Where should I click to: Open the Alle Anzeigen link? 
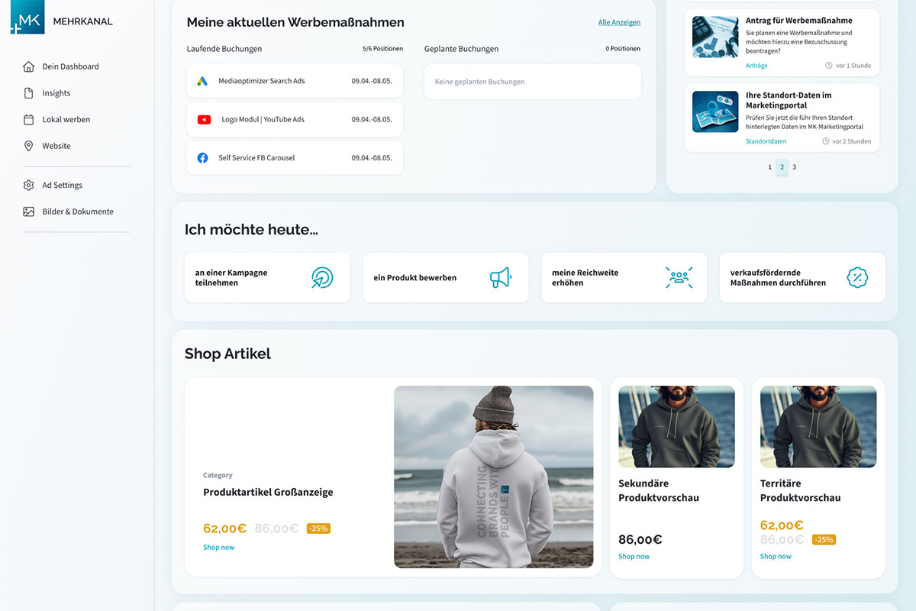(619, 23)
